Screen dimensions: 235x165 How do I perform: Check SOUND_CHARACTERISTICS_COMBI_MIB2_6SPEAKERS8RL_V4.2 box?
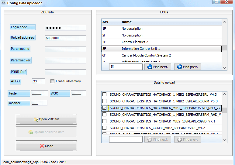(105, 128)
